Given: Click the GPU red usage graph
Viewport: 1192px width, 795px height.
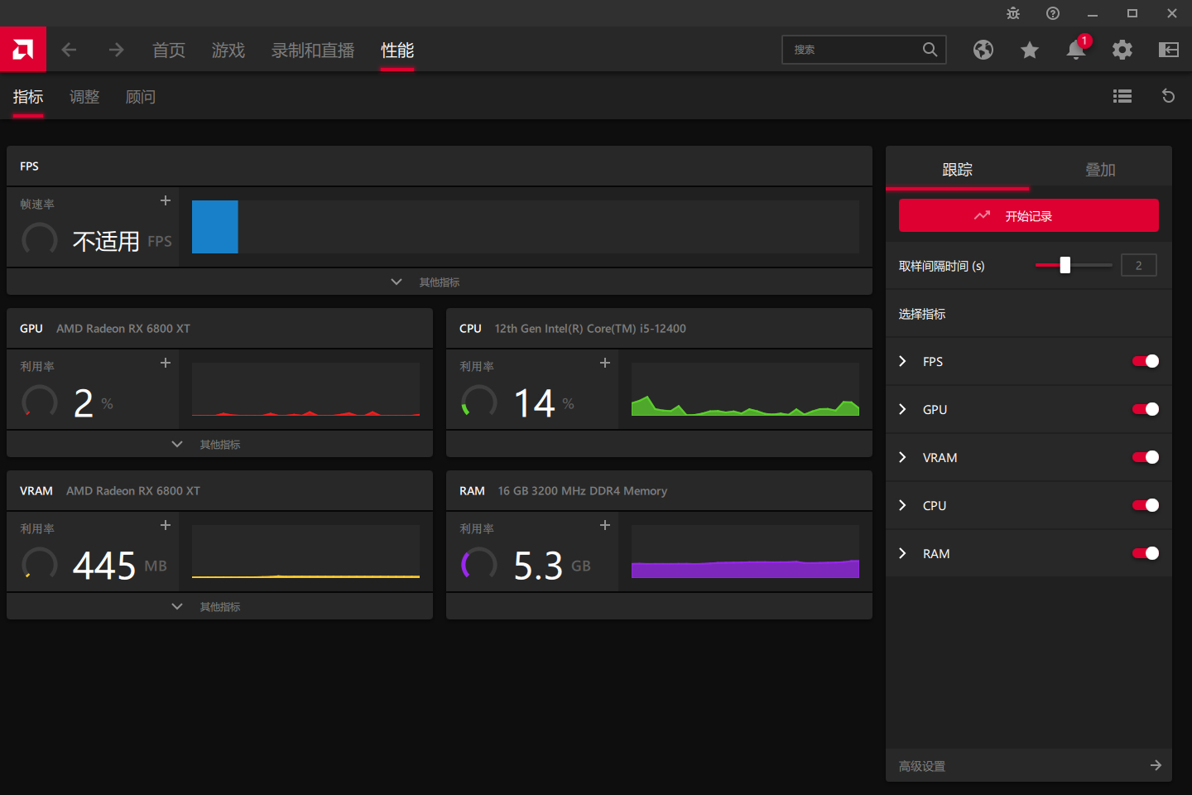Looking at the screenshot, I should 305,389.
